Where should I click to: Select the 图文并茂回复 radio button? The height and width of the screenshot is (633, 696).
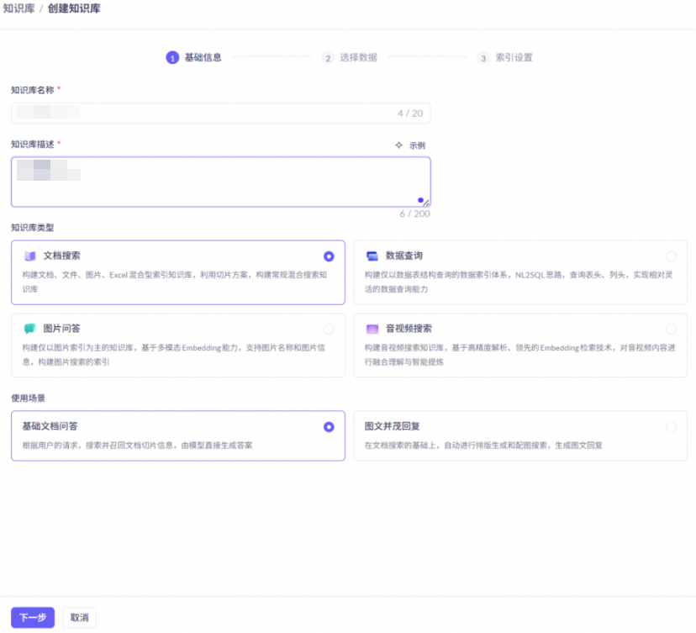pos(671,427)
